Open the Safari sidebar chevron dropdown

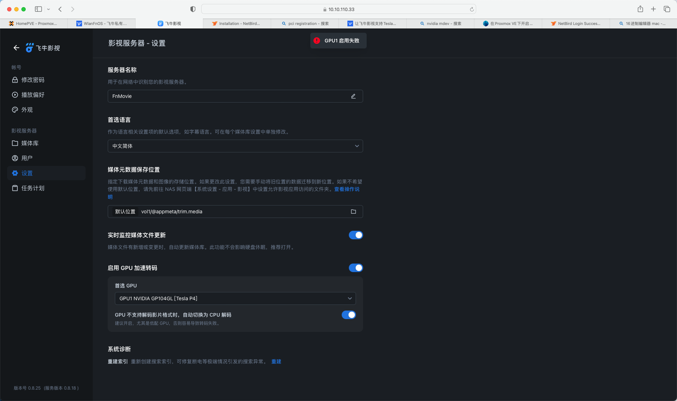click(49, 9)
